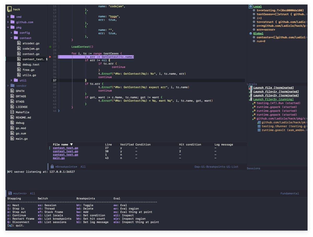This screenshot has height=237, width=313.
Task: Open contest_test.go breakpoint at line 27
Action: point(65,148)
